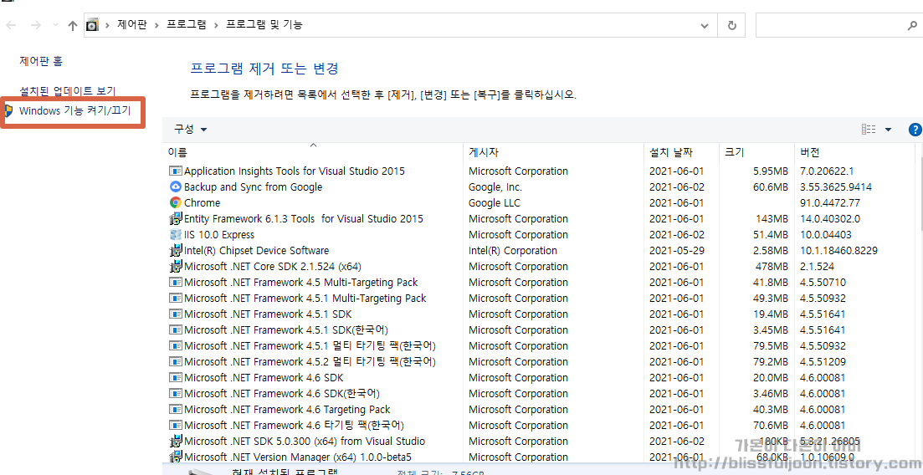Viewport: 923px width, 475px height.
Task: Select IIS 10.0 Express entry
Action: pyautogui.click(x=219, y=235)
